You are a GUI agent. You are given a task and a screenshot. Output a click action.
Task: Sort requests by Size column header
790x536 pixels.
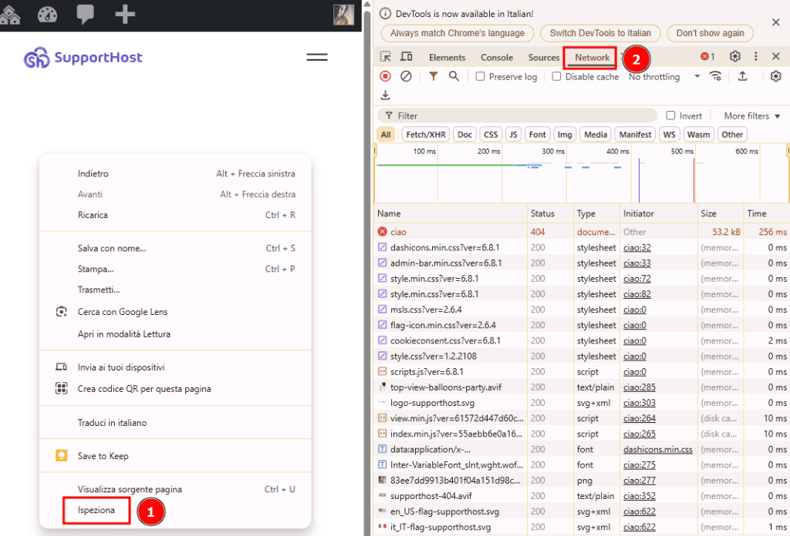(720, 213)
